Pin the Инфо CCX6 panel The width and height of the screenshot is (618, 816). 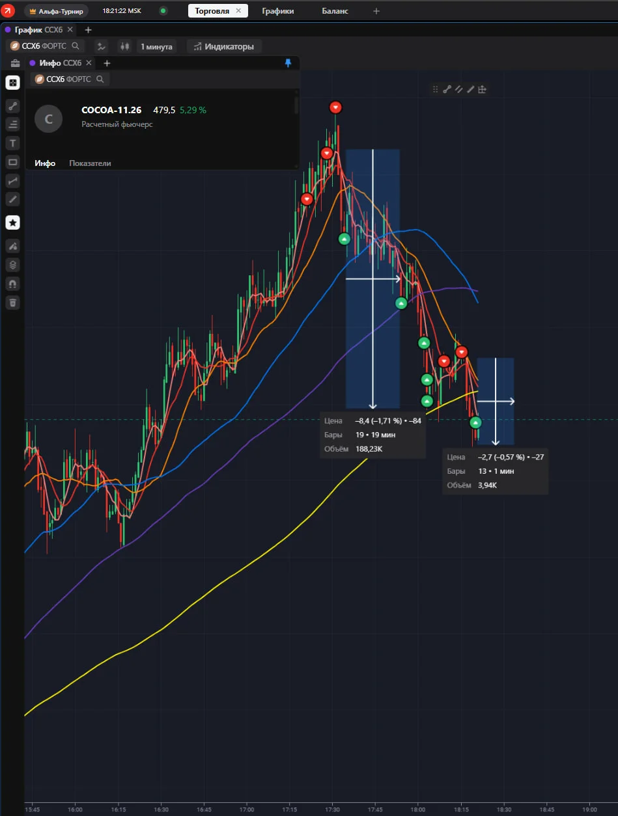click(288, 63)
